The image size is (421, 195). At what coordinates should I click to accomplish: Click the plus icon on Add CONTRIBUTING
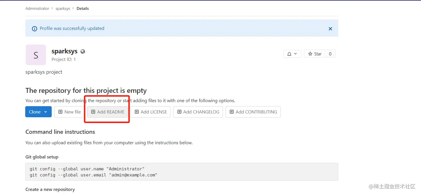click(232, 112)
